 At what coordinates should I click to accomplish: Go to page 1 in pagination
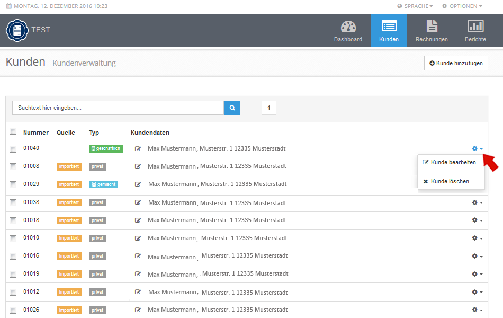coord(268,108)
